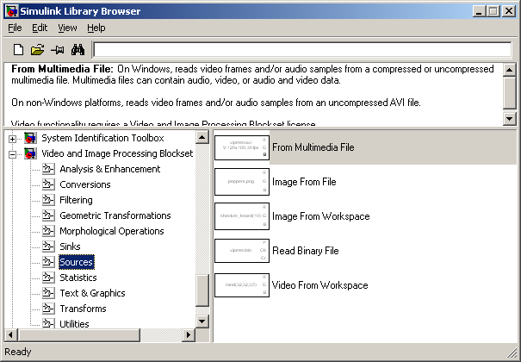This screenshot has height=362, width=521.
Task: Select Statistics library icon
Action: coord(48,278)
